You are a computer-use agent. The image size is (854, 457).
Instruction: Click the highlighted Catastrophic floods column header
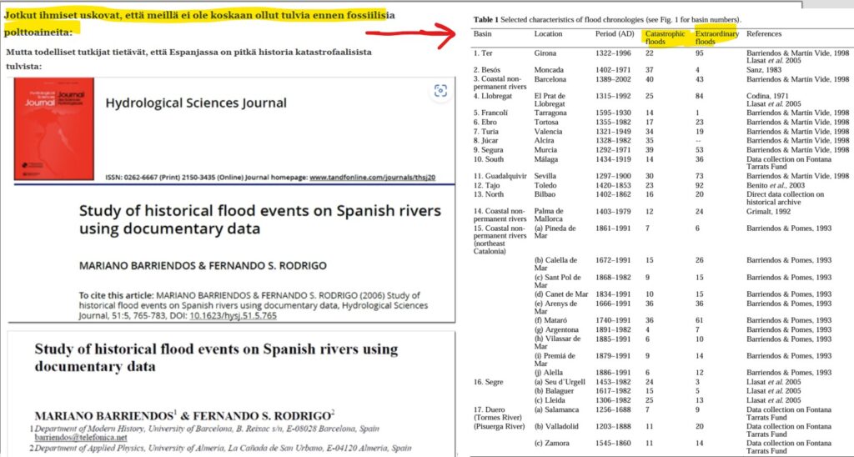(665, 38)
